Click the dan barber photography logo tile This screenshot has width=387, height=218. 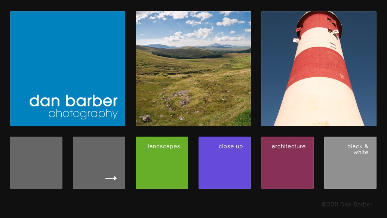pyautogui.click(x=68, y=69)
